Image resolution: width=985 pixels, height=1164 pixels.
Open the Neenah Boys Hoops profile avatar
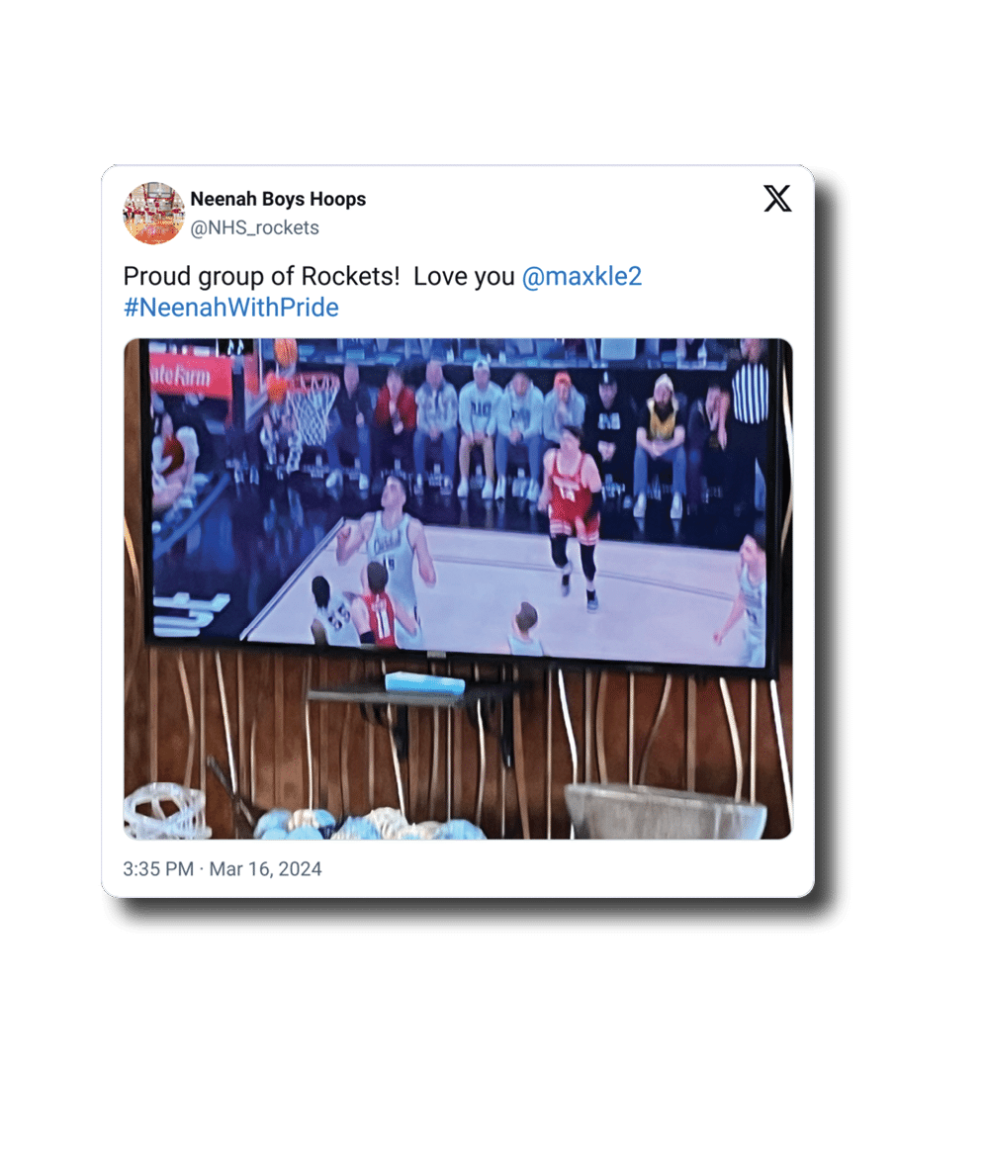click(x=153, y=213)
